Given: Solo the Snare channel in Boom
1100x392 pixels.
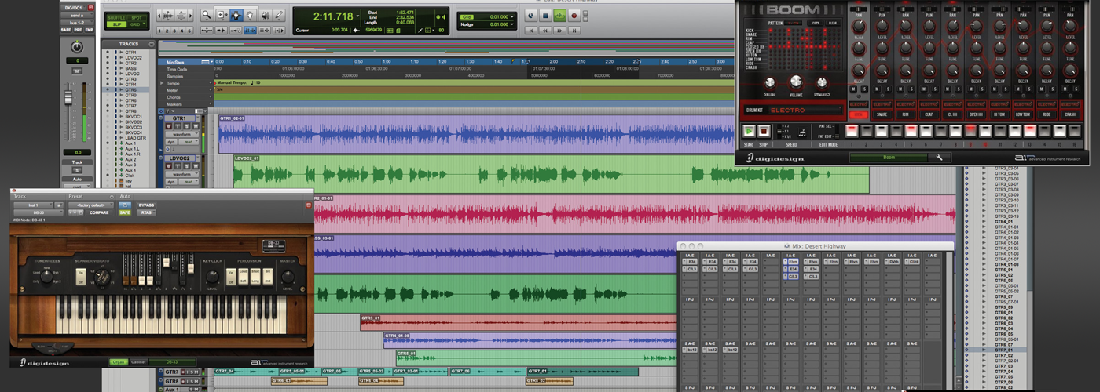Looking at the screenshot, I should (887, 89).
